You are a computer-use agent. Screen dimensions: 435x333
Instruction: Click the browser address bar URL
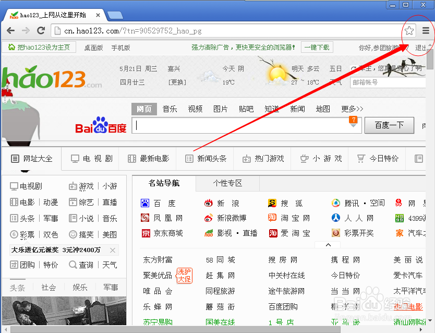tap(132, 31)
